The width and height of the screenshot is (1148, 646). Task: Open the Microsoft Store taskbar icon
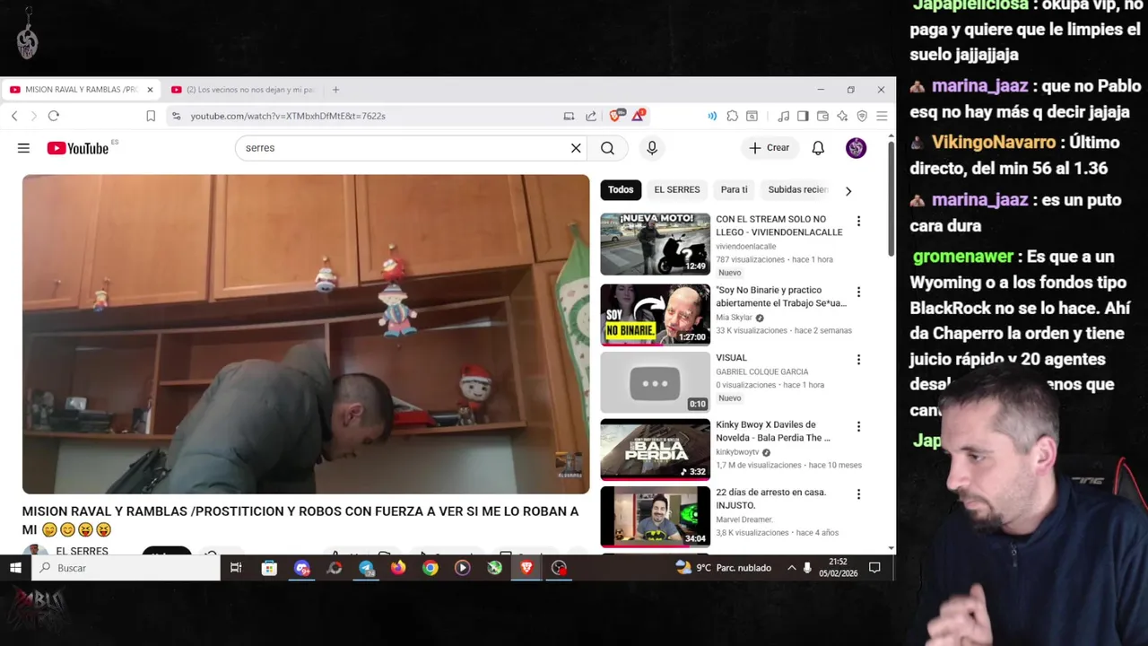(x=269, y=568)
